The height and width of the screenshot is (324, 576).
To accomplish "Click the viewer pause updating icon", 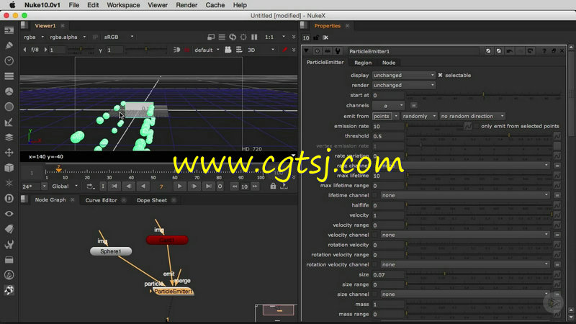I will 254,37.
